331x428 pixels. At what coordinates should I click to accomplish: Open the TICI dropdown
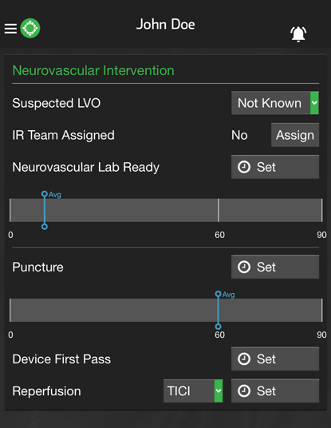193,391
